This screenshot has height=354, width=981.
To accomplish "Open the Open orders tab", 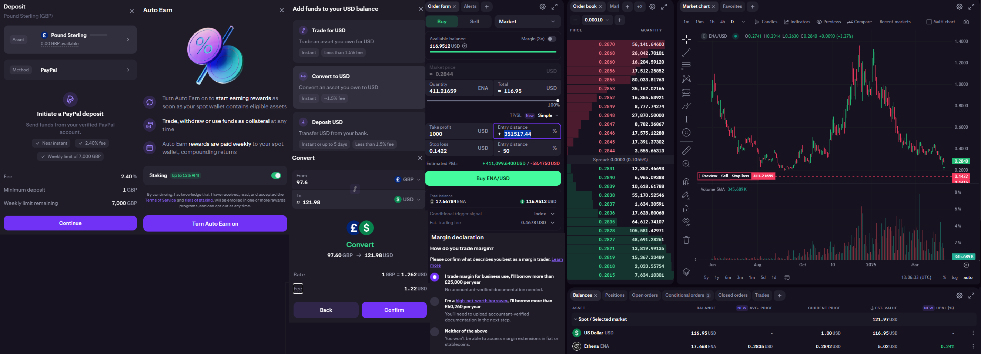I will point(645,296).
